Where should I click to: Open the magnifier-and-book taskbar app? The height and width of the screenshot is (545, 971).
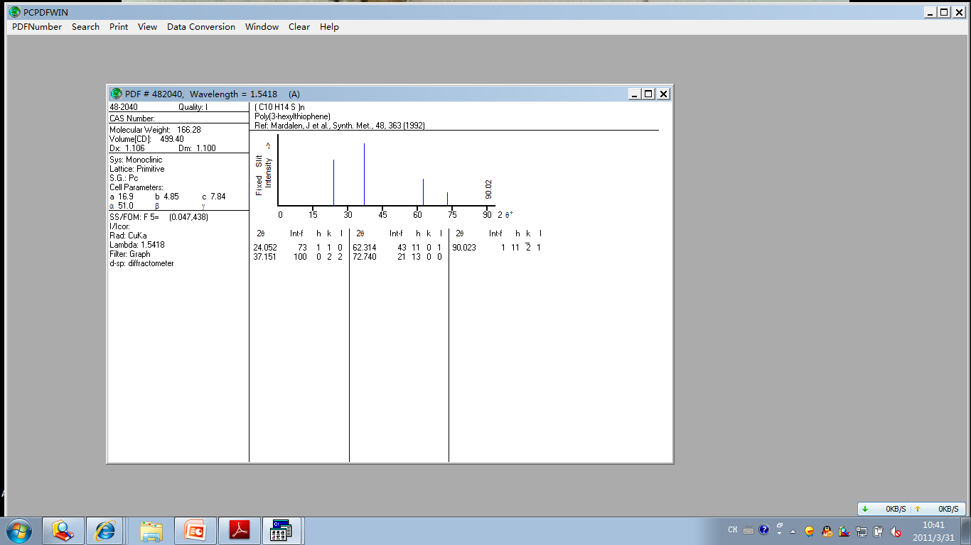pos(63,530)
